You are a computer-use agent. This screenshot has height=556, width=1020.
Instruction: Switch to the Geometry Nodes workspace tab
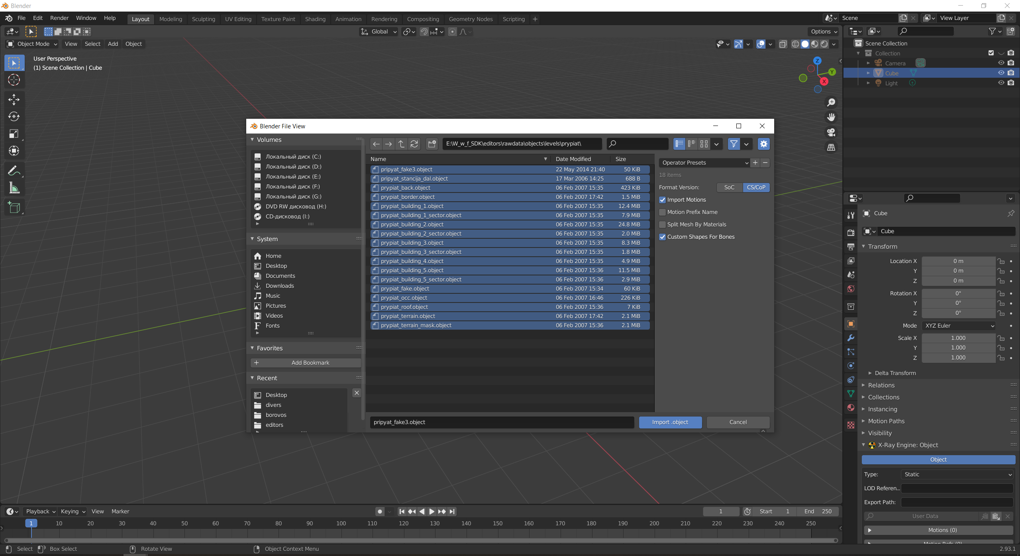[x=471, y=19]
